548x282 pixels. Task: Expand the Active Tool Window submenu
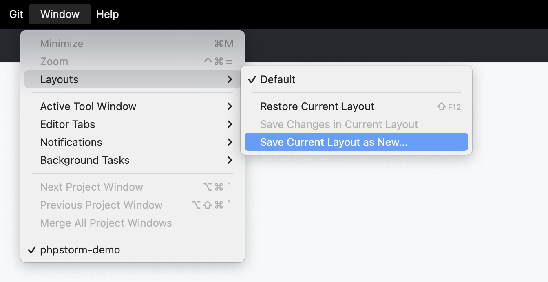pyautogui.click(x=88, y=106)
